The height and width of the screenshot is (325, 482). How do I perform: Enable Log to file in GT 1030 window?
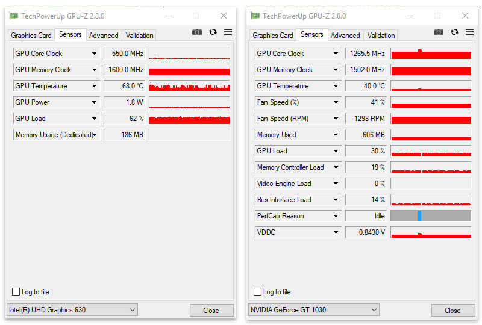[x=258, y=291]
